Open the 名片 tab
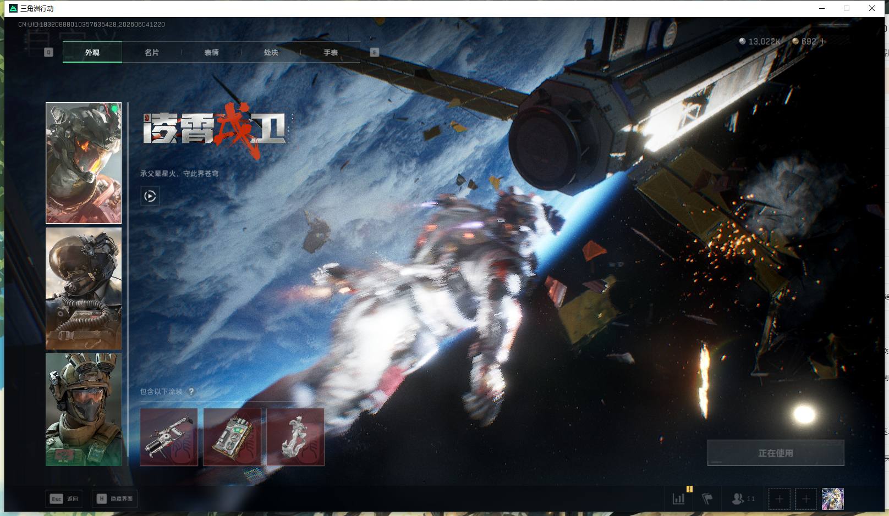 point(152,52)
